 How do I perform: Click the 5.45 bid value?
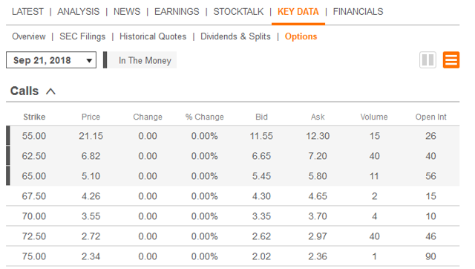click(261, 176)
